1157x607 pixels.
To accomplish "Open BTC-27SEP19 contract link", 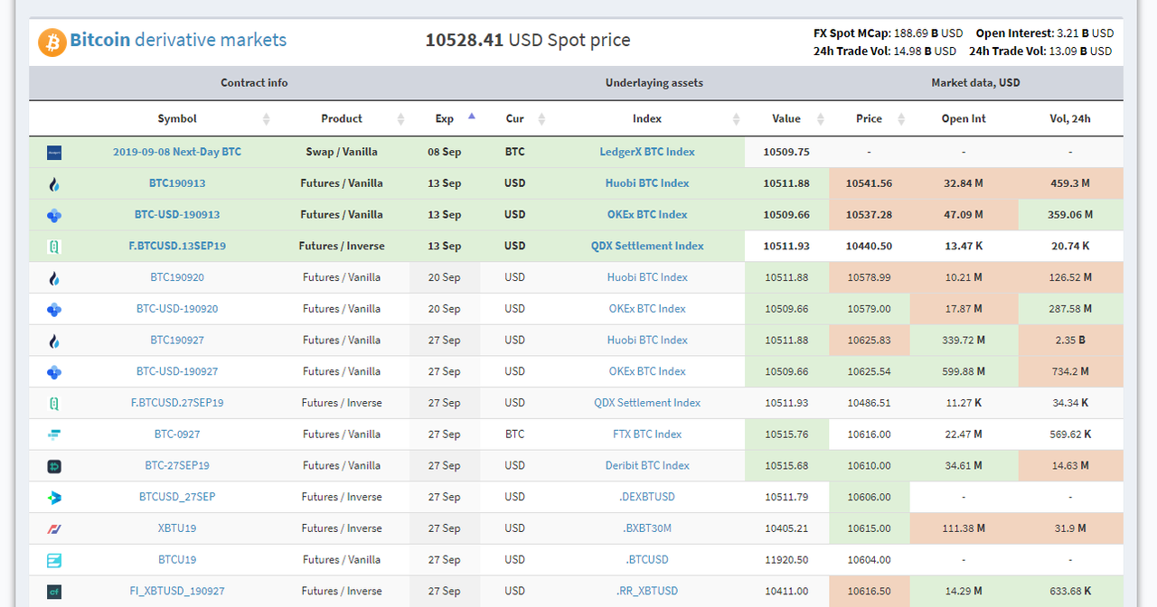I will point(177,465).
